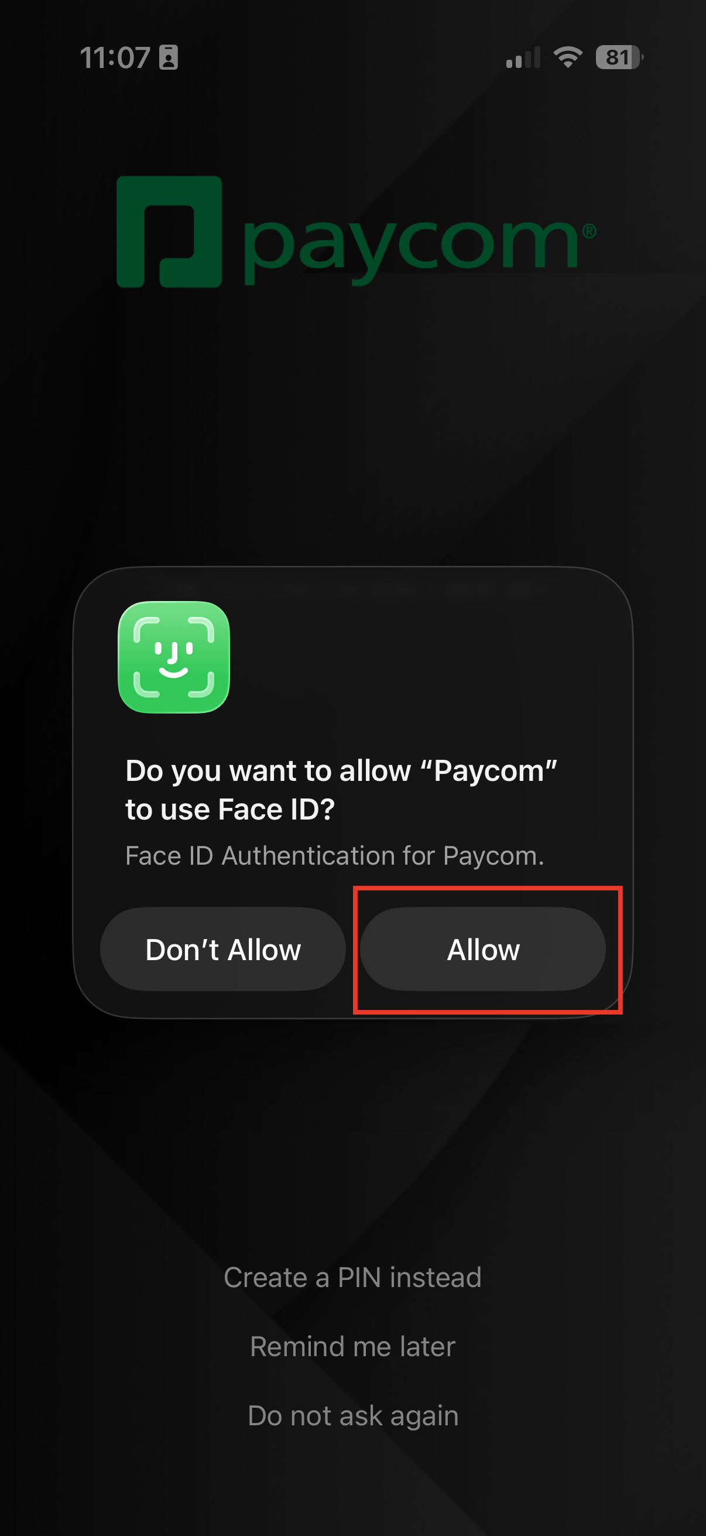Tap the 11:07 clock in status bar
The image size is (706, 1536).
[x=115, y=58]
